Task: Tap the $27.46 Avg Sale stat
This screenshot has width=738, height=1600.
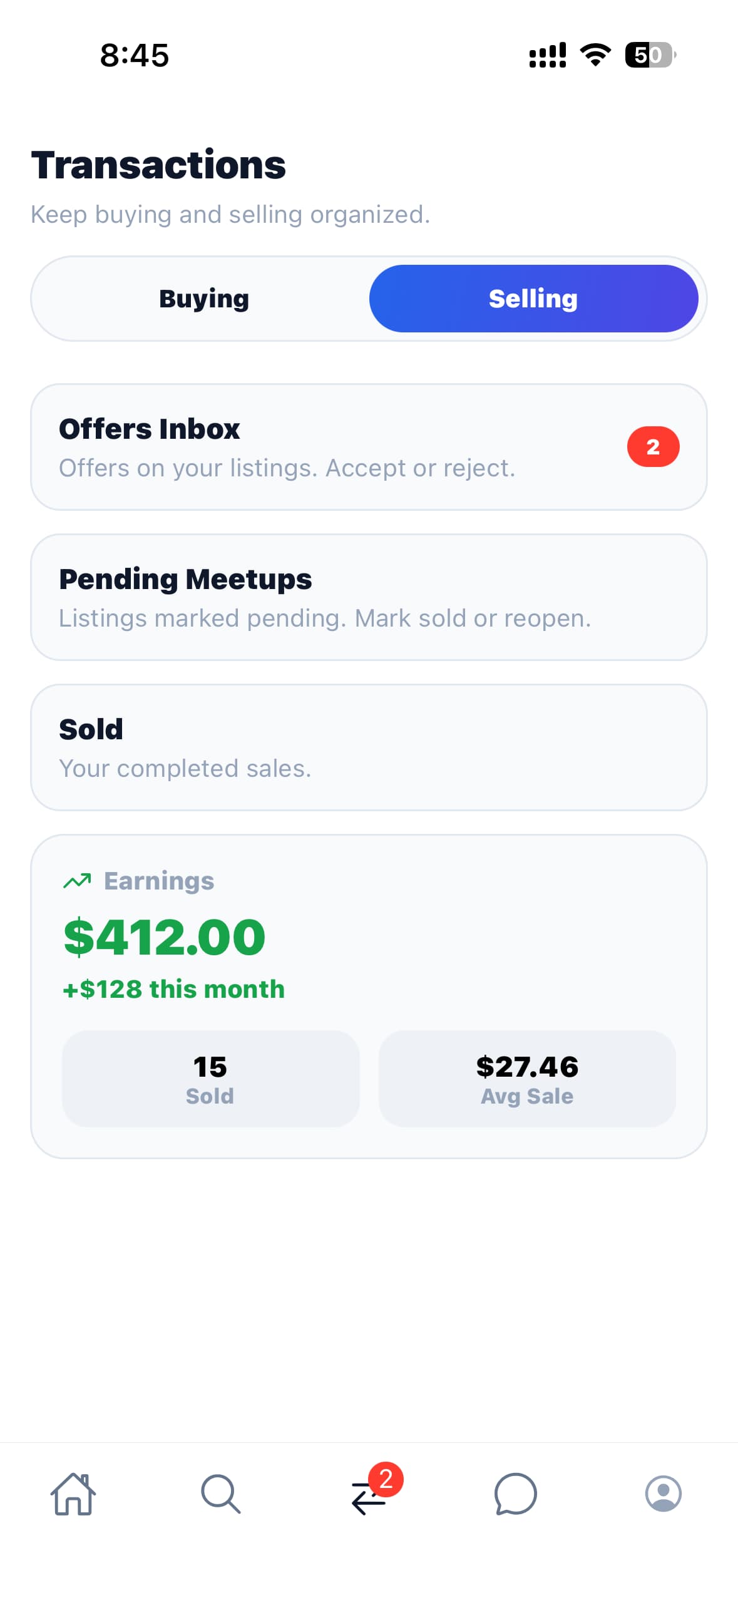Action: (527, 1079)
